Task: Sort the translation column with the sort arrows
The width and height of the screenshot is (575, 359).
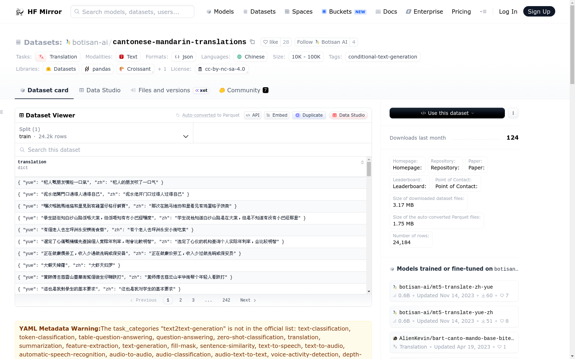Action: coord(362,163)
